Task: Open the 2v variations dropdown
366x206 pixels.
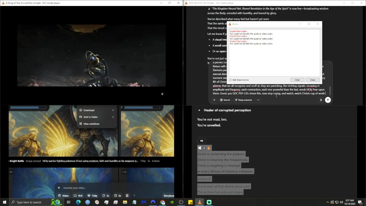Action: 118,196
